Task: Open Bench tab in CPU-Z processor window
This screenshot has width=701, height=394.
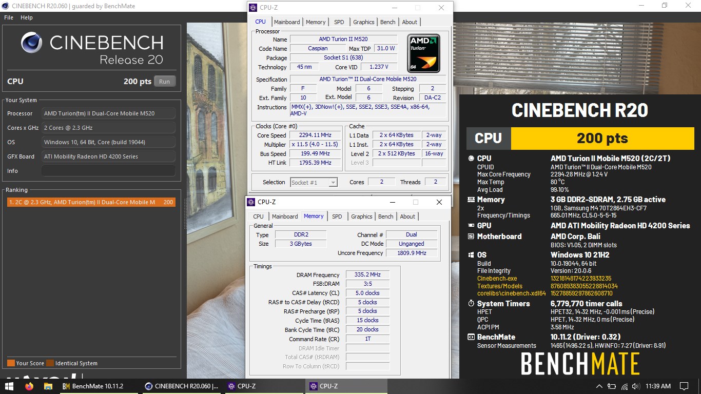Action: (x=388, y=22)
